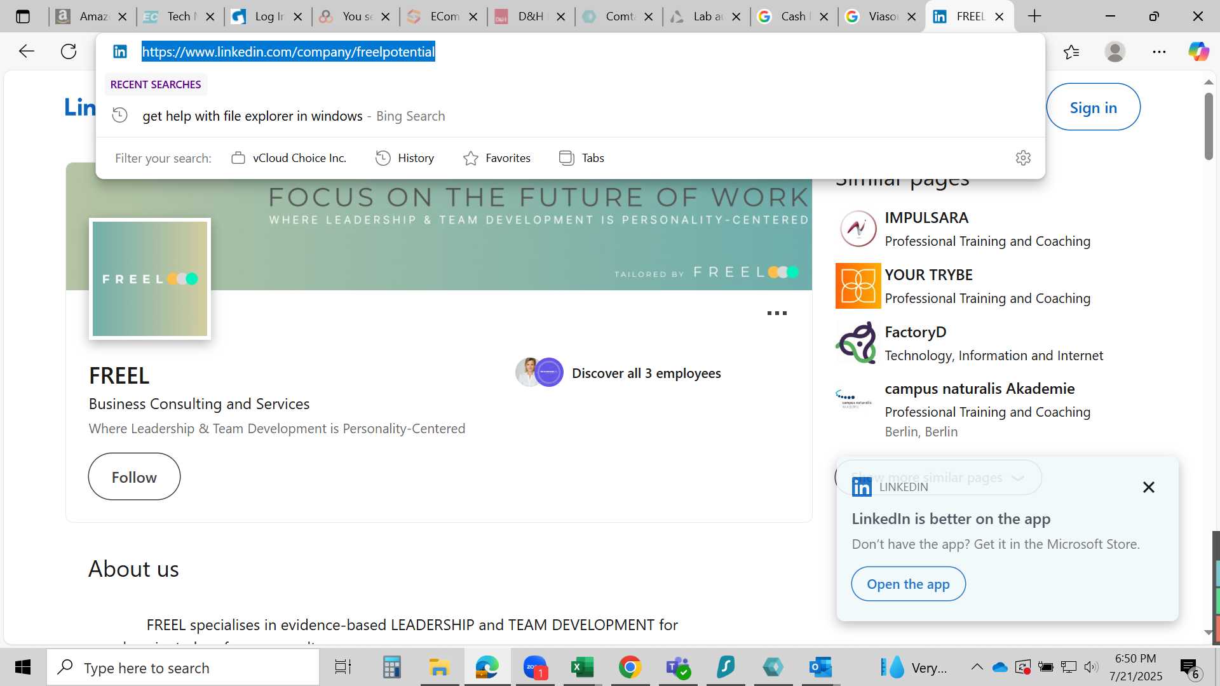Show hidden system tray icons chevron
The width and height of the screenshot is (1220, 686).
coord(977,667)
